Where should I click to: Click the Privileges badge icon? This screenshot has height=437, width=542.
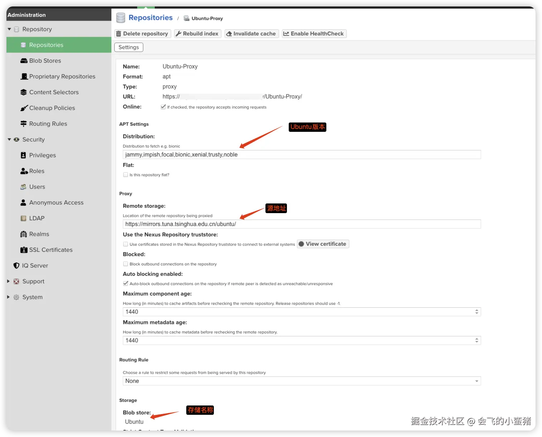[x=23, y=155]
